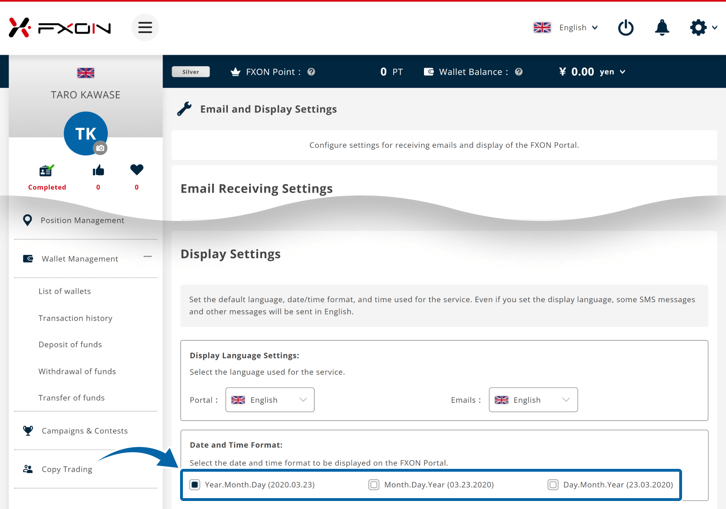Click the heart favorites icon
This screenshot has height=509, width=726.
[137, 170]
